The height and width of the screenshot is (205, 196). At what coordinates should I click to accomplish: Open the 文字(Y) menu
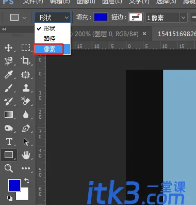[x=139, y=2]
